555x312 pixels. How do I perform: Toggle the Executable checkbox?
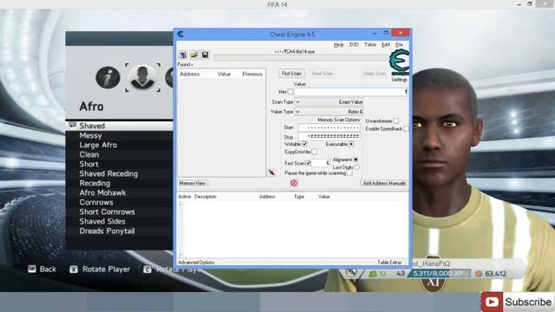point(351,144)
